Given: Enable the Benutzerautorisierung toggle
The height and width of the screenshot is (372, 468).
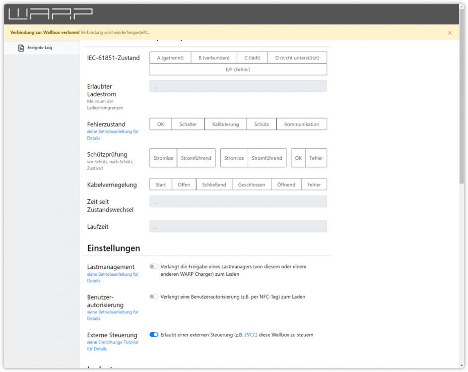Looking at the screenshot, I should (x=154, y=296).
